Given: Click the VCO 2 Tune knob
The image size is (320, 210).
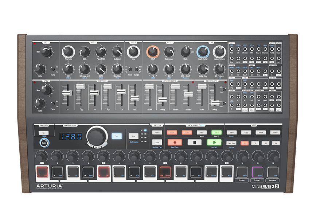Looking at the screenshot, I should click(133, 52).
